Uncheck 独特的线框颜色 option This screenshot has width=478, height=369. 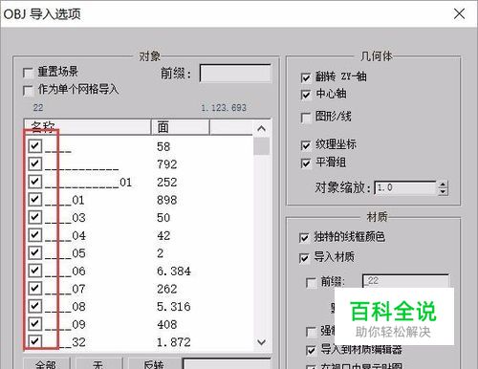(x=304, y=238)
